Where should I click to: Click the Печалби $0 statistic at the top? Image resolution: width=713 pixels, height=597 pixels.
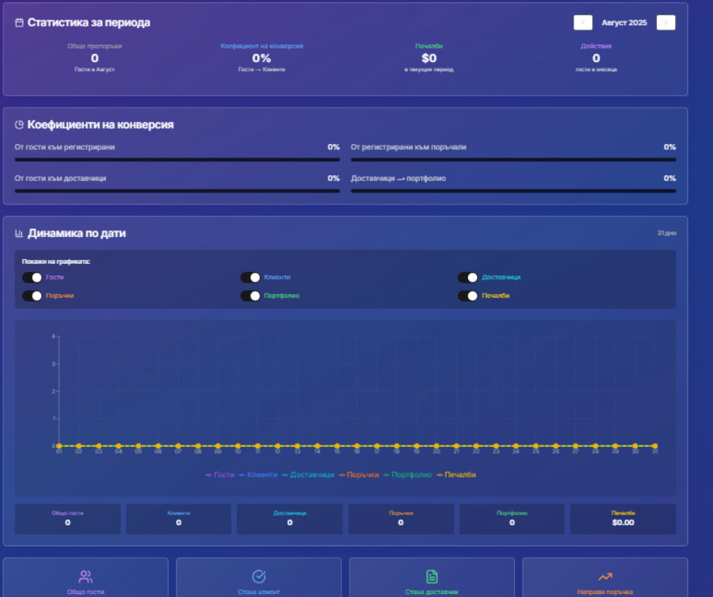[429, 58]
